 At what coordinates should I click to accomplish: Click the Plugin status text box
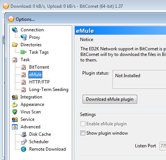pos(139,79)
